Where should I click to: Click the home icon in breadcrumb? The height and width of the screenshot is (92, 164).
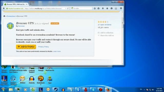click(x=4, y=16)
